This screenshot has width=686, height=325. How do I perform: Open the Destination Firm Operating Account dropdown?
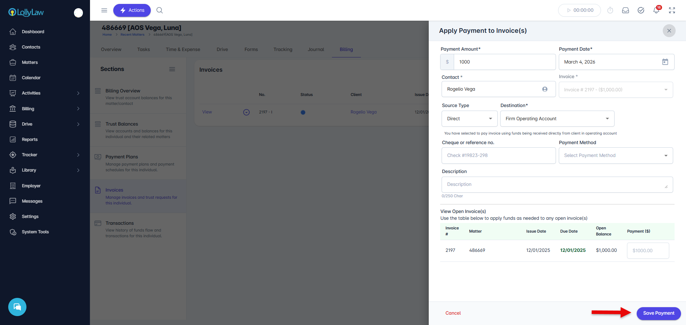pos(557,119)
